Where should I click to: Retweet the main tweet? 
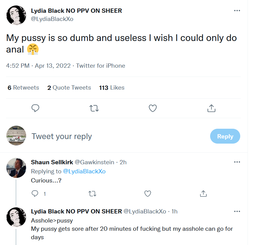pyautogui.click(x=94, y=108)
